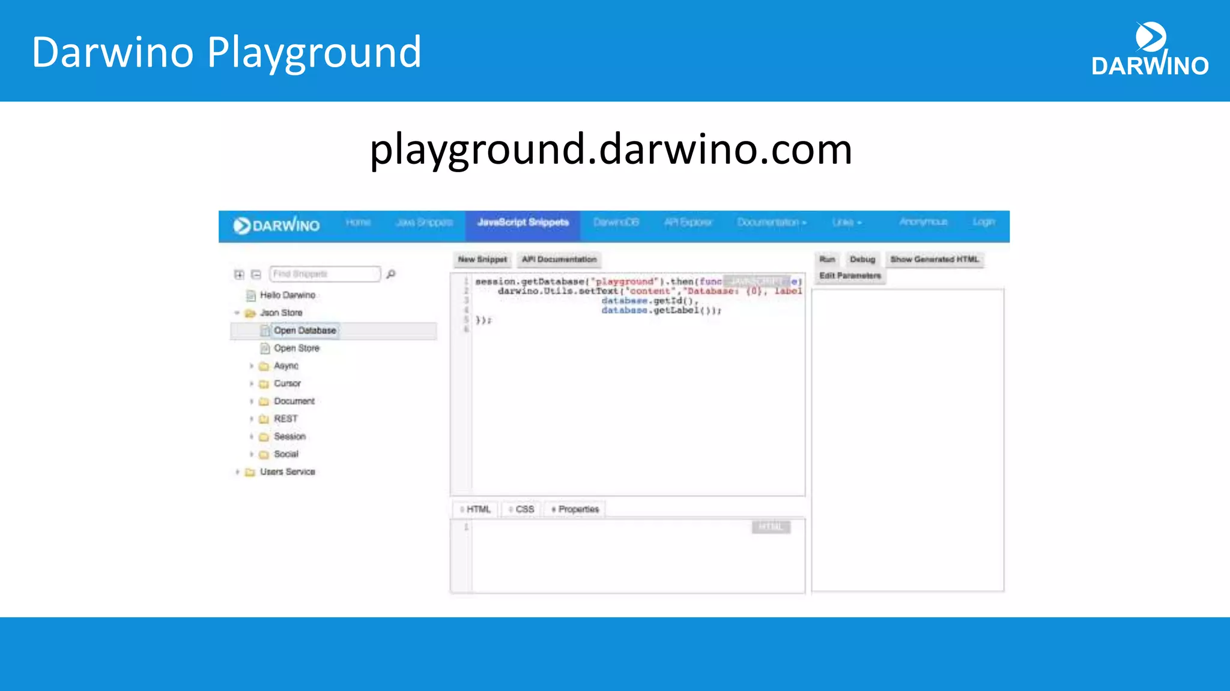Screen dimensions: 1230x691
Task: Click the Darwino logo in the navbar
Action: (x=276, y=226)
